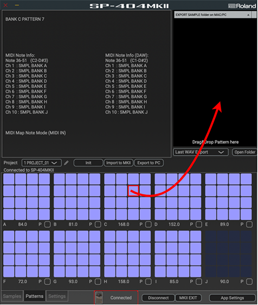This screenshot has width=258, height=305.
Task: Switch to the Samples tab
Action: [x=12, y=296]
